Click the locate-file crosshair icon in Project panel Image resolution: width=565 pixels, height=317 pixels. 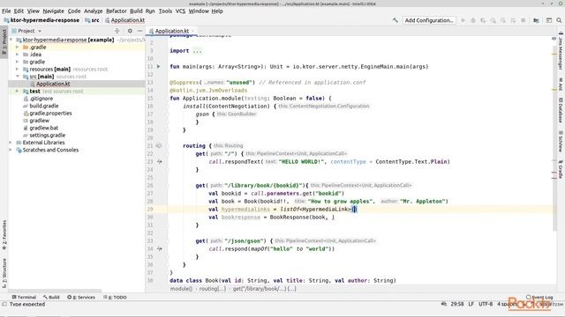(117, 31)
